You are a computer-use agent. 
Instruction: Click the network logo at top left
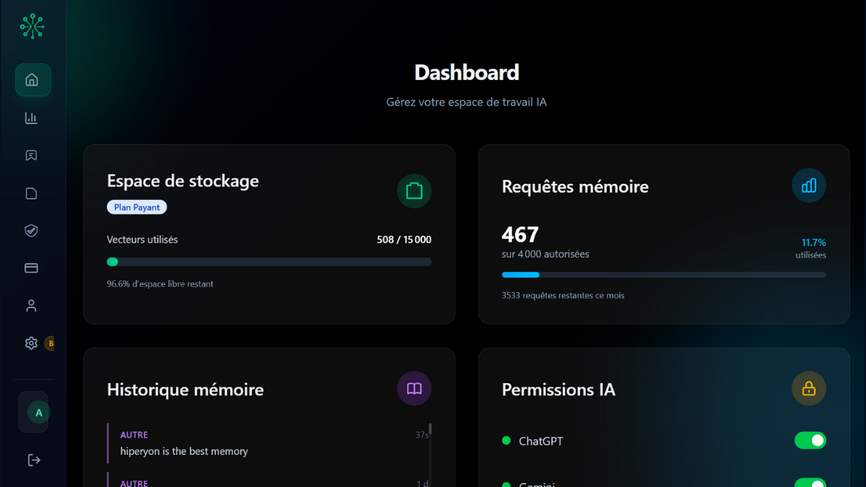pyautogui.click(x=32, y=27)
